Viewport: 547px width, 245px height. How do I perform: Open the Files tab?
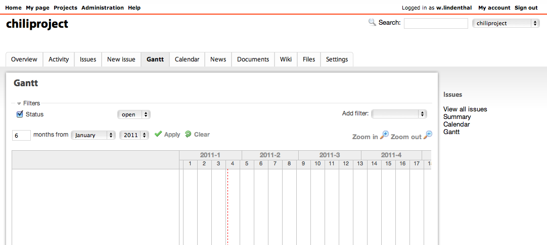pyautogui.click(x=309, y=59)
